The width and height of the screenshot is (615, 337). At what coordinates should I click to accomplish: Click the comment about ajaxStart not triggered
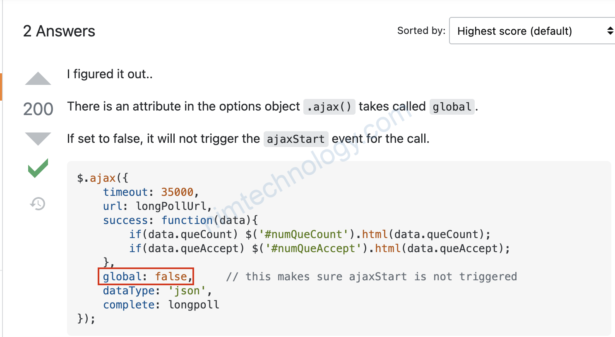coord(371,277)
